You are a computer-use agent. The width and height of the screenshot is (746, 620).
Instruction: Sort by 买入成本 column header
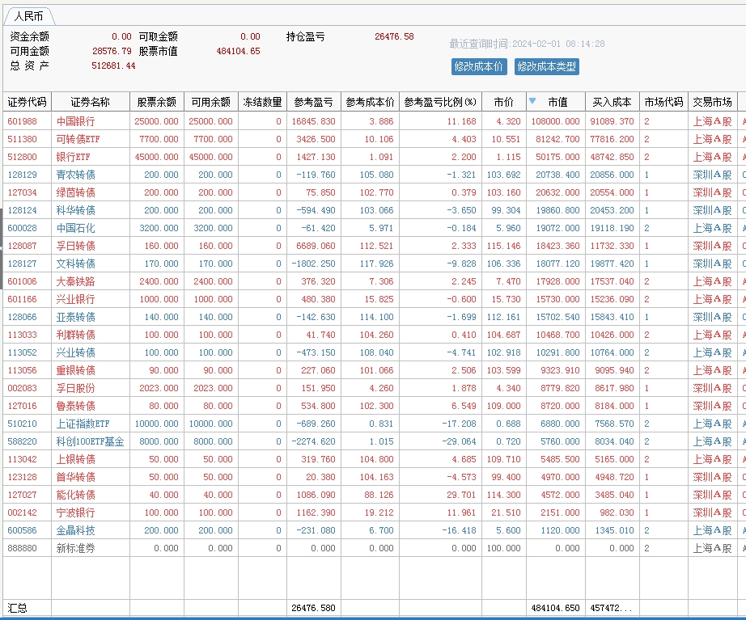612,103
